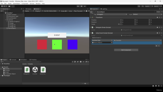Open the Eventler scene options menu

[23, 13]
